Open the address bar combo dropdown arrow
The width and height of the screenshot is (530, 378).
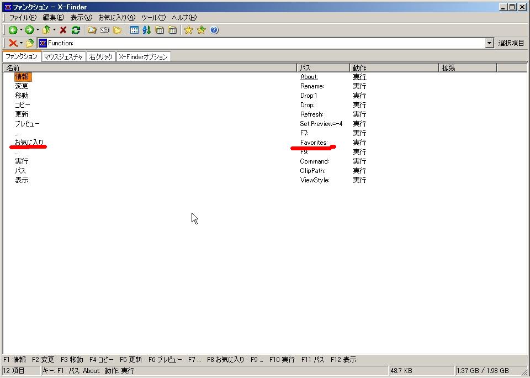tap(490, 43)
